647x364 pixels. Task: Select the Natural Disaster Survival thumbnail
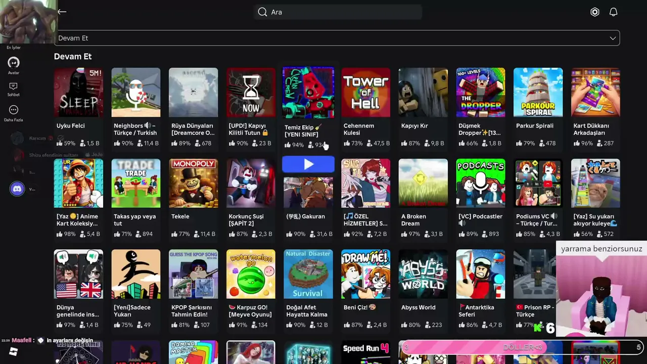coord(308,274)
